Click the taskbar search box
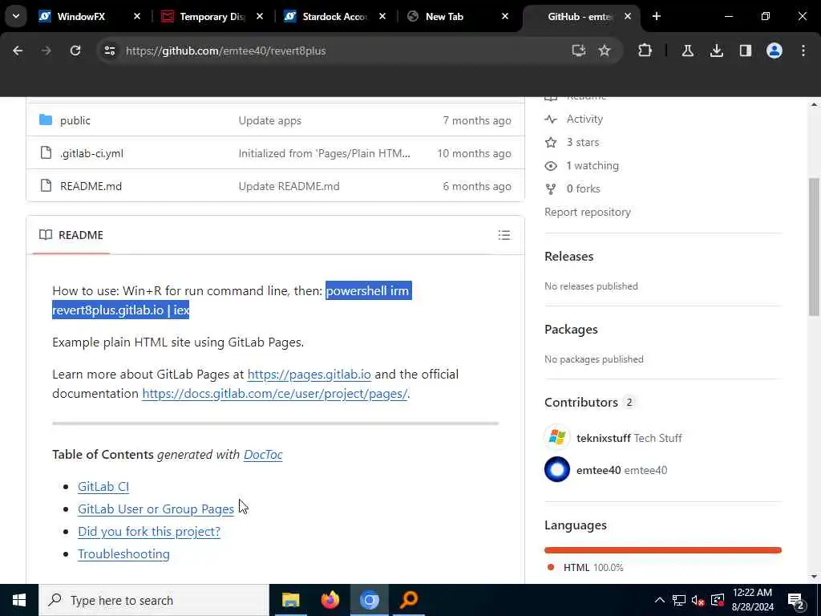This screenshot has width=821, height=616. pyautogui.click(x=153, y=600)
